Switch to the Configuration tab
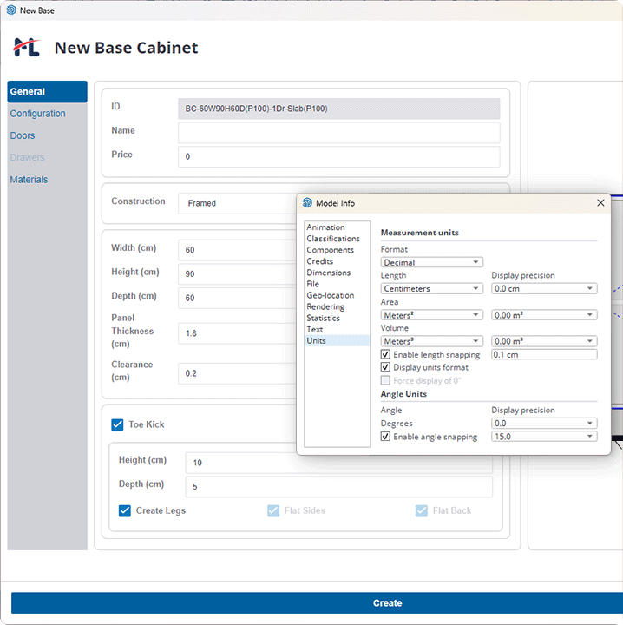 [37, 114]
